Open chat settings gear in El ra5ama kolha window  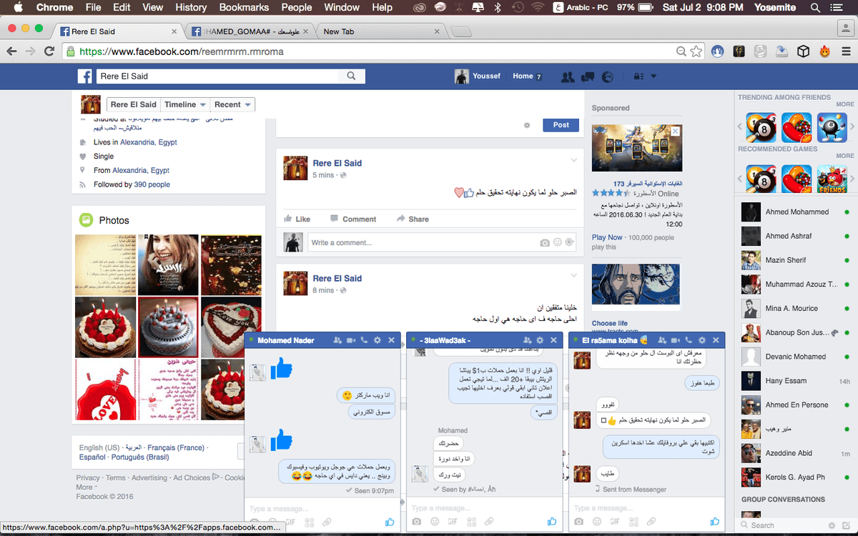point(701,340)
